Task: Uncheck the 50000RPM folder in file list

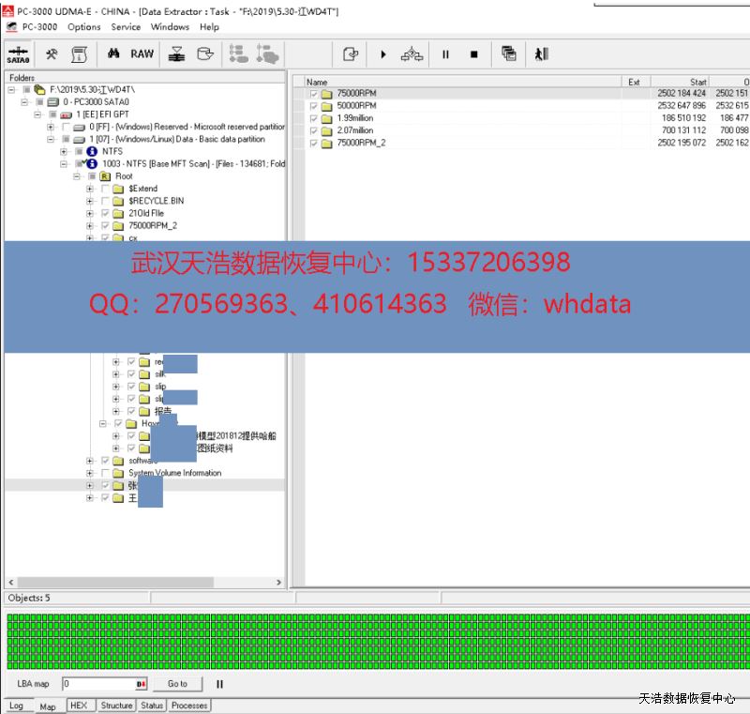Action: 314,106
